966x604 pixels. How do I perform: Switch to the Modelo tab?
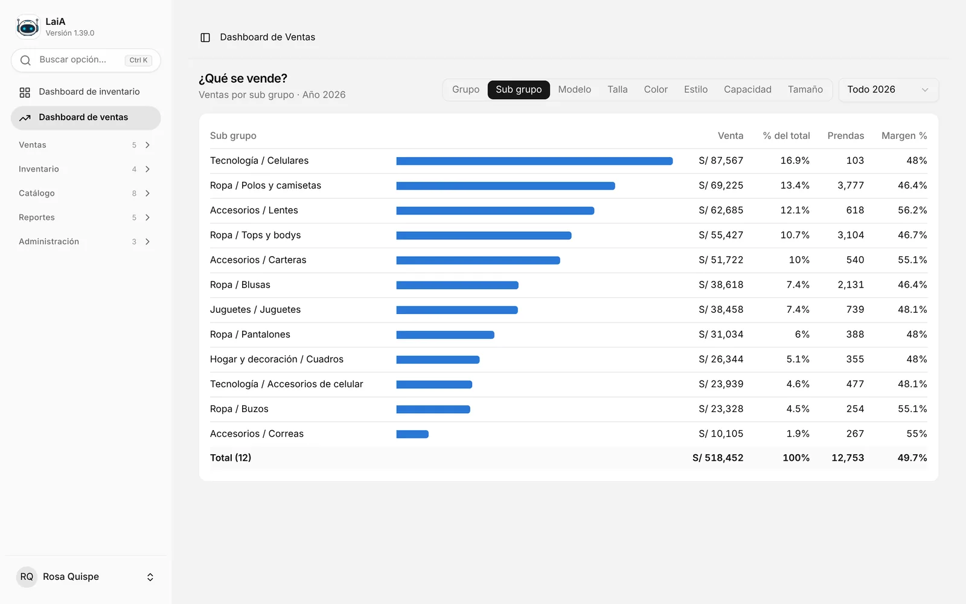(574, 90)
